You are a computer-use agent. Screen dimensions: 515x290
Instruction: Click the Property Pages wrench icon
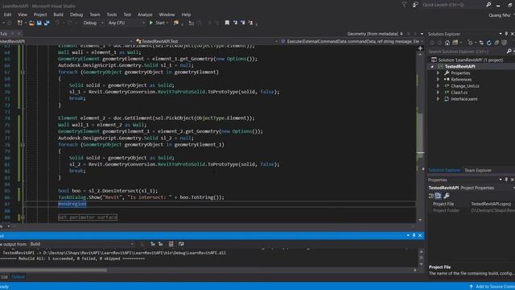point(447,196)
